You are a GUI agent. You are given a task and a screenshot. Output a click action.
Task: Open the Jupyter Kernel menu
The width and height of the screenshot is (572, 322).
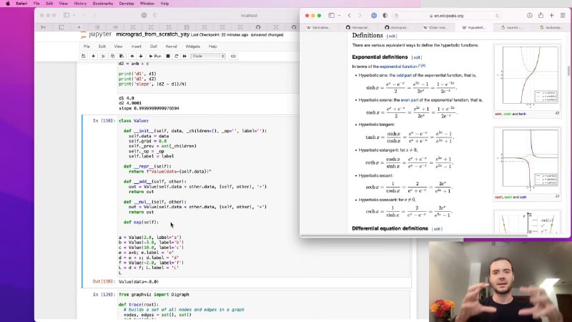171,47
